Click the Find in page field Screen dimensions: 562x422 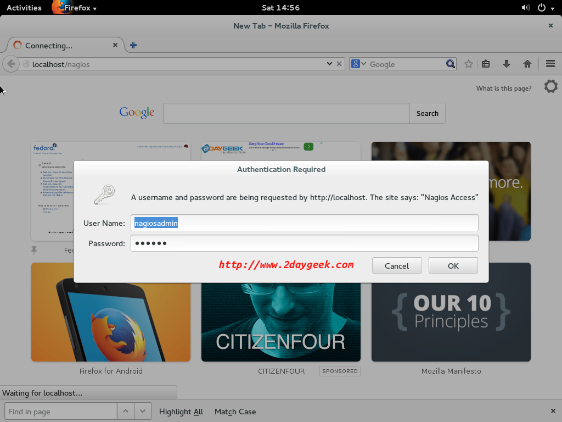pyautogui.click(x=61, y=411)
